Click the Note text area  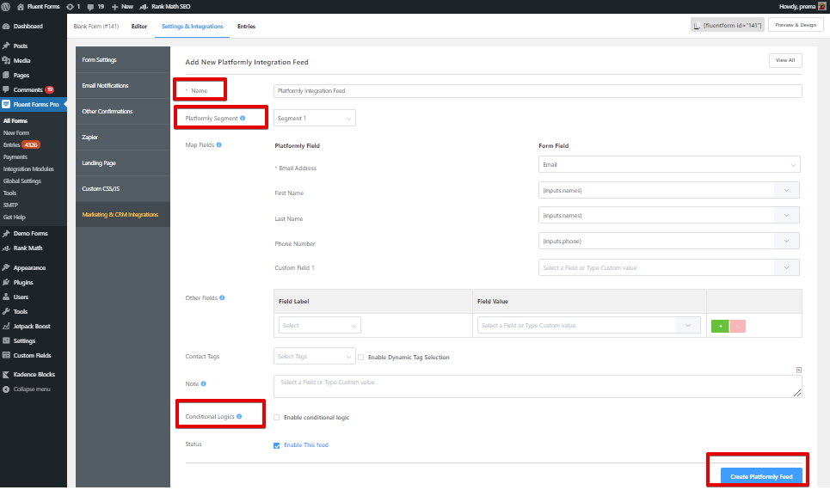tap(538, 386)
